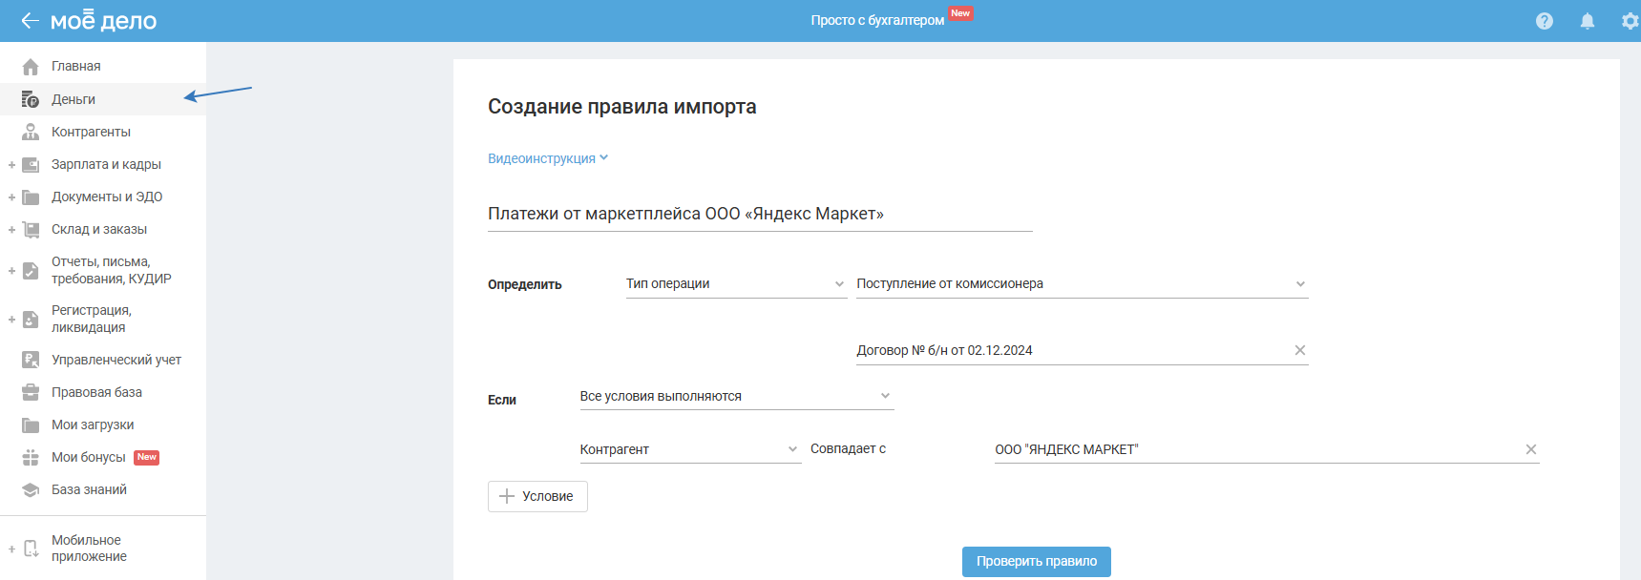Click the Деньги money icon

click(31, 99)
